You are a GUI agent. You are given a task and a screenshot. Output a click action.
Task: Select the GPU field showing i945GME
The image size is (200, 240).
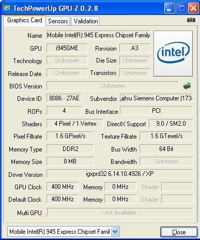(x=67, y=48)
